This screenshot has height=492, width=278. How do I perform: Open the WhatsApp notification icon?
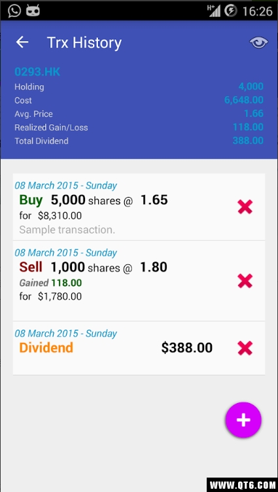click(14, 10)
